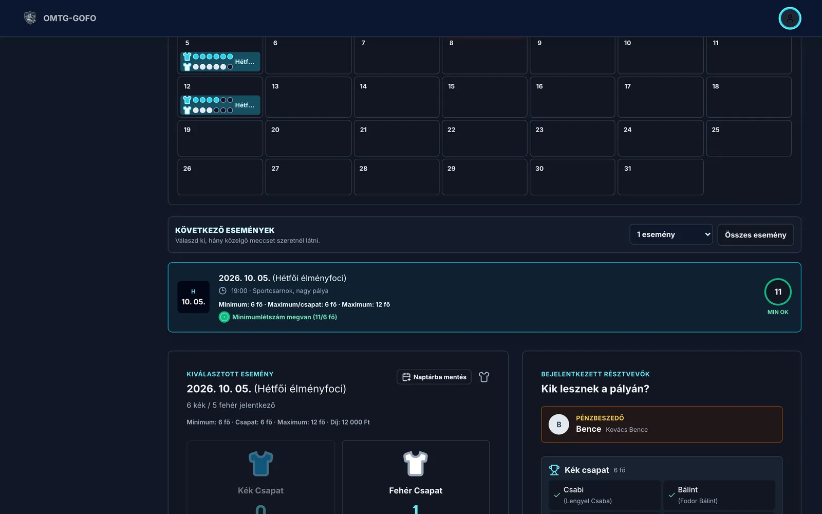Click the 11 MIN OK progress circle
Viewport: 822px width, 514px height.
tap(778, 292)
